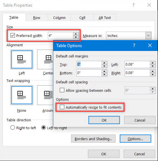Decrease cell spacing with down arrow
The height and width of the screenshot is (161, 158).
(x=153, y=92)
